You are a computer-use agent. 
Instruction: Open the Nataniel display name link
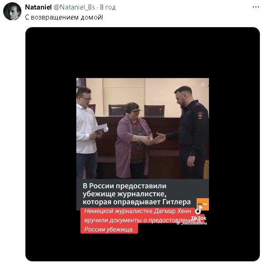tap(38, 7)
